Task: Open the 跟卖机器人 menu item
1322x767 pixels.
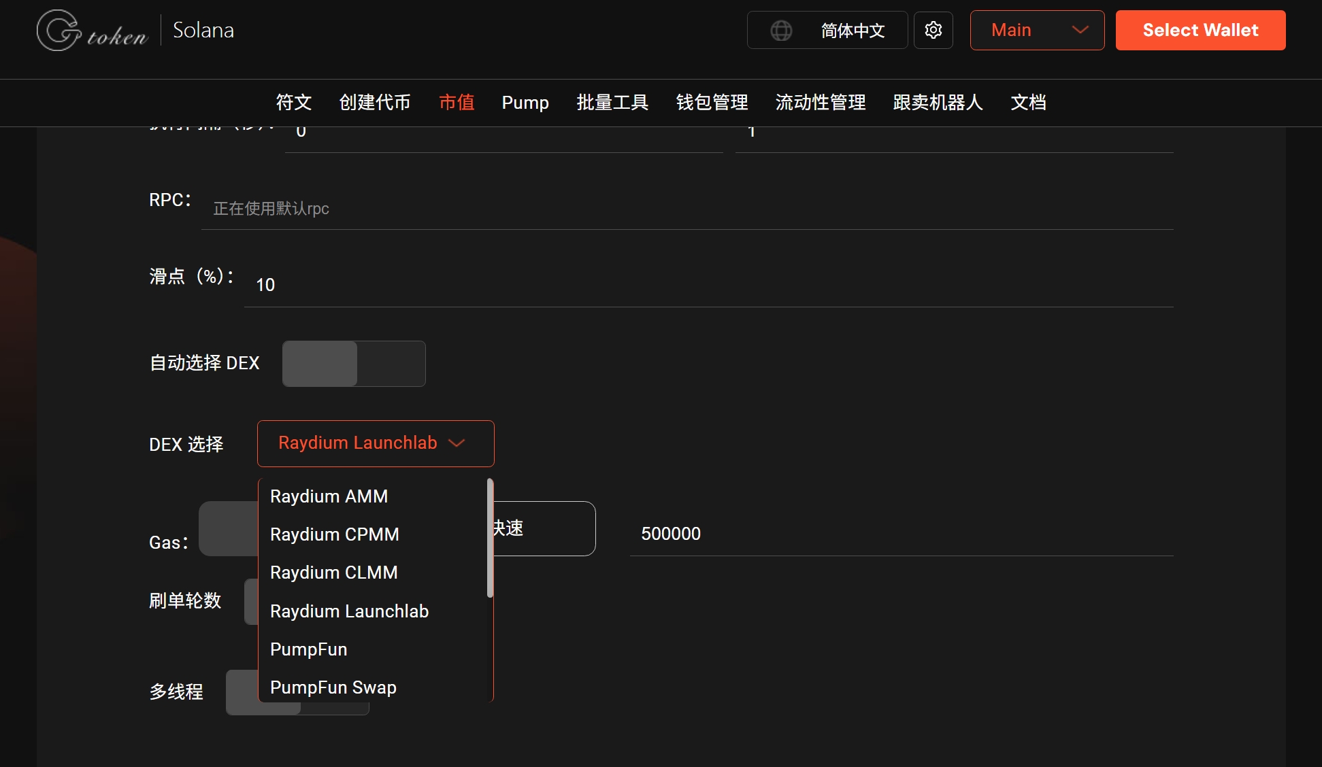Action: click(938, 102)
